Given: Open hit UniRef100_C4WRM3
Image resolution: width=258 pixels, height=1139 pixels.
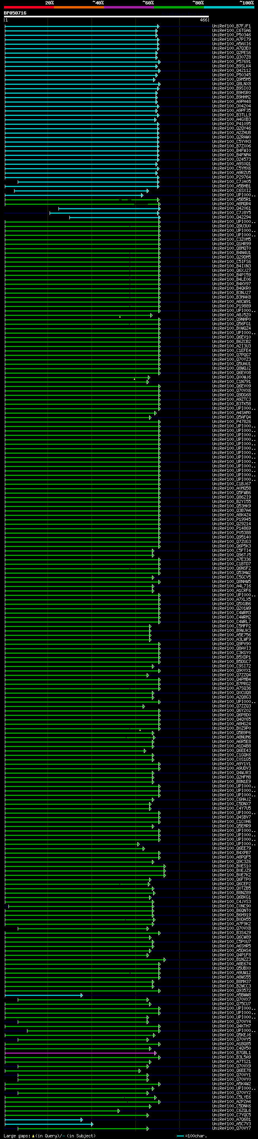Looking at the screenshot, I should click(x=231, y=613).
